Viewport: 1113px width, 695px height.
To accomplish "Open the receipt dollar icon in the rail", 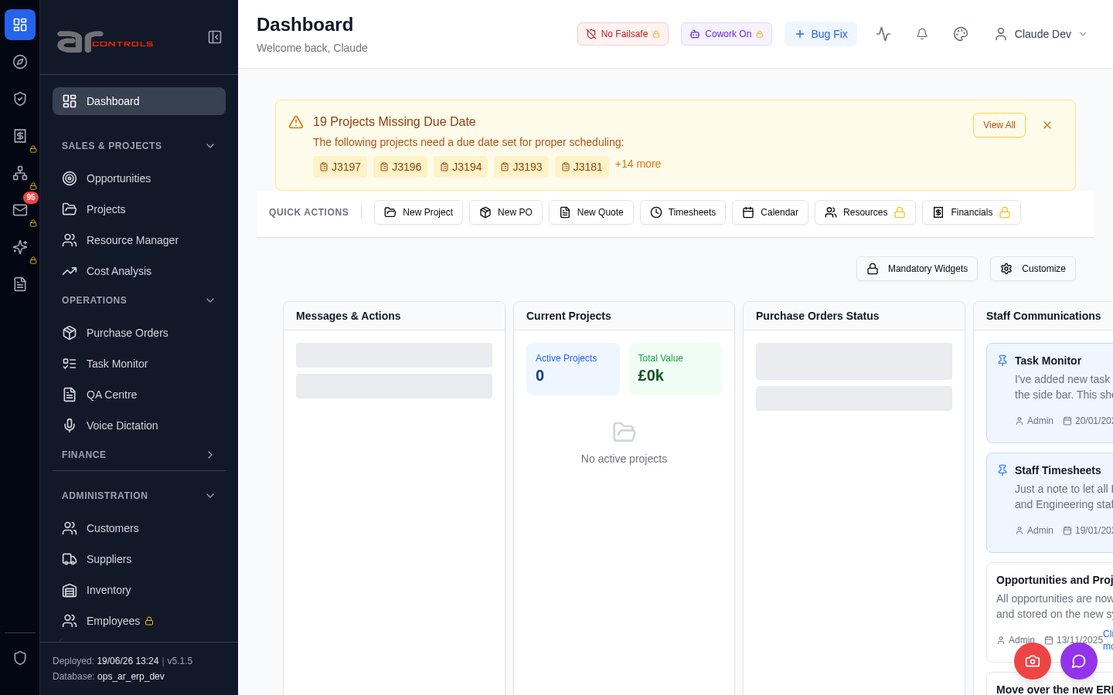I will 20,136.
